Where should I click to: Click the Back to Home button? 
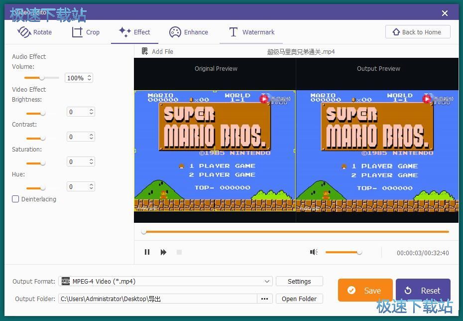coord(418,32)
